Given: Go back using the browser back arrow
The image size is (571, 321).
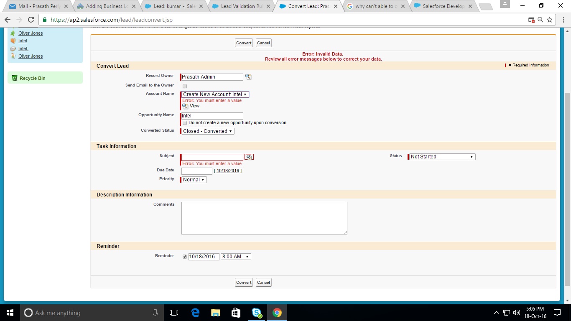Looking at the screenshot, I should (8, 20).
